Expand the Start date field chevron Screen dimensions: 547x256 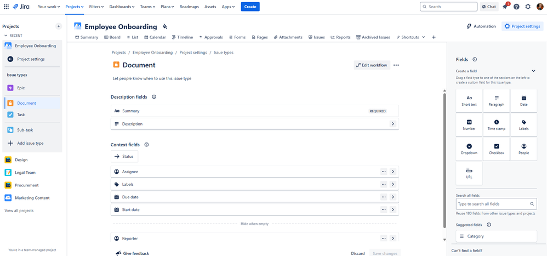393,209
